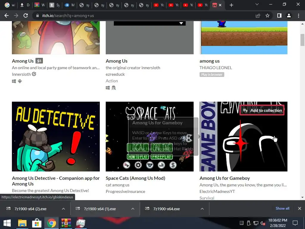This screenshot has height=229, width=305.
Task: Share this page via the share icon
Action: pos(258,16)
